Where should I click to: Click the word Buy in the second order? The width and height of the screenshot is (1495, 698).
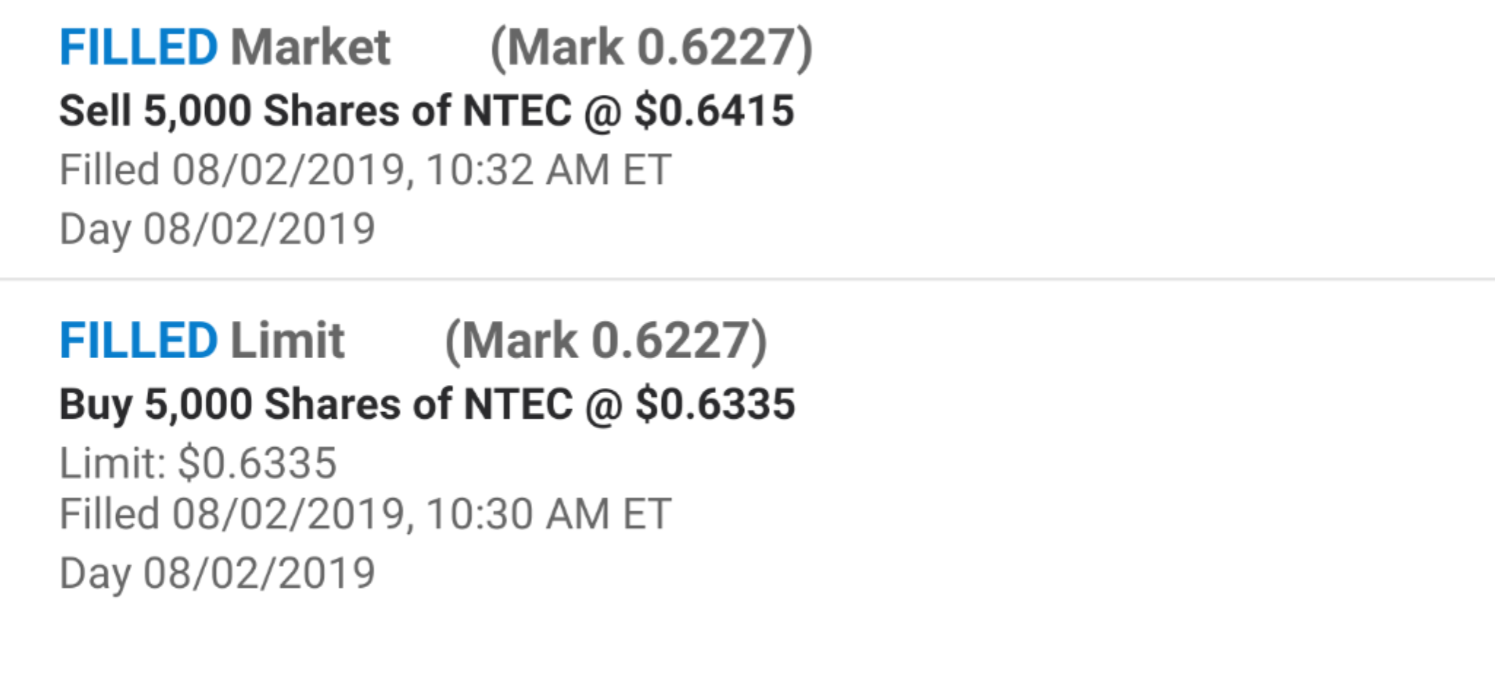point(95,404)
